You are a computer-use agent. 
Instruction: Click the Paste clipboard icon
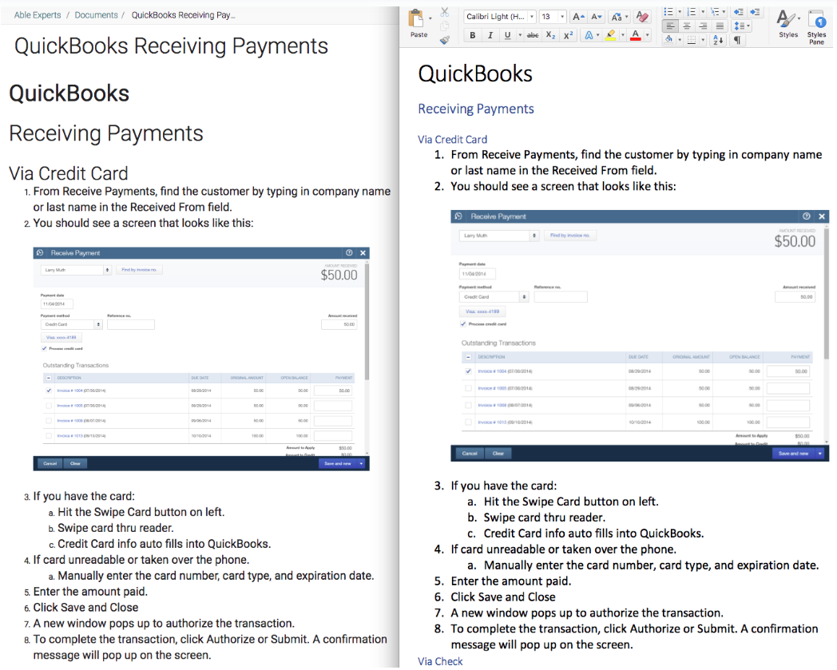click(417, 19)
